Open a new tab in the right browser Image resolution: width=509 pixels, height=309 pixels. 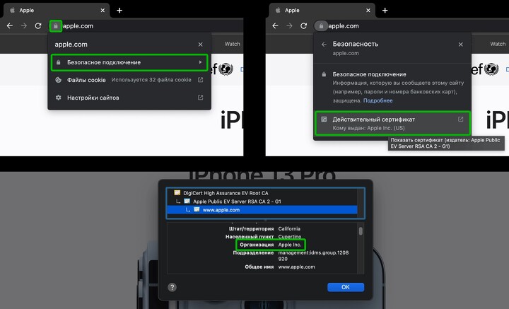click(385, 11)
